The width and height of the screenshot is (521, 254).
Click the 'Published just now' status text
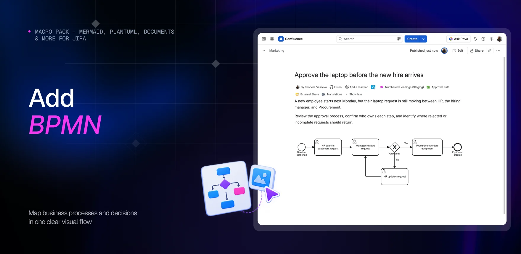click(x=424, y=51)
